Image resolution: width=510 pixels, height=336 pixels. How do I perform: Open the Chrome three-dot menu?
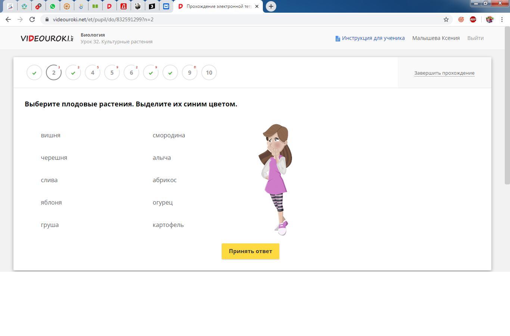(x=503, y=19)
